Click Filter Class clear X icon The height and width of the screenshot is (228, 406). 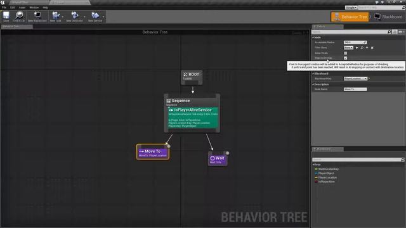pos(372,47)
